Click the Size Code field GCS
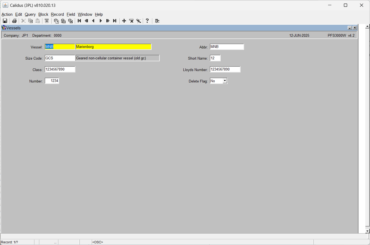Image resolution: width=370 pixels, height=245 pixels. pyautogui.click(x=60, y=58)
